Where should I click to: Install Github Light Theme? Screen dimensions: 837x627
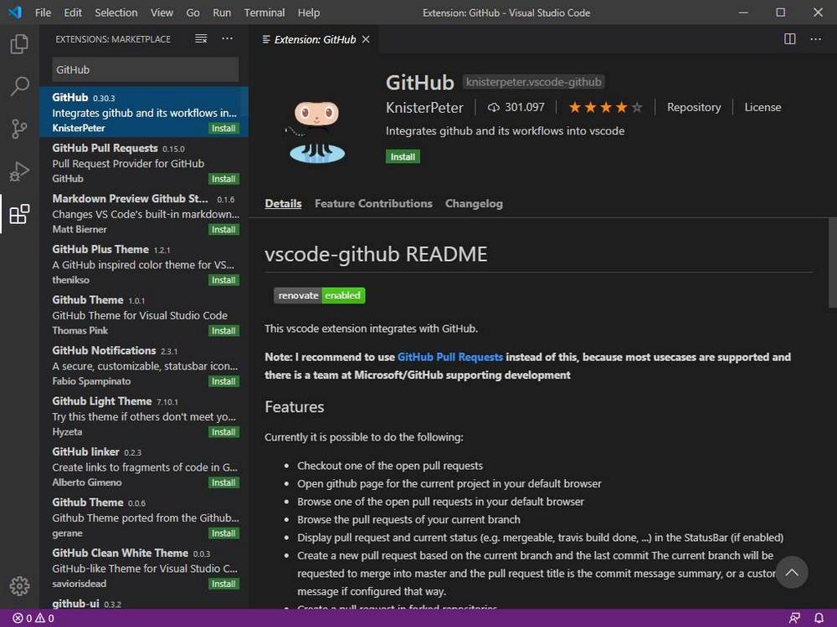(x=223, y=432)
